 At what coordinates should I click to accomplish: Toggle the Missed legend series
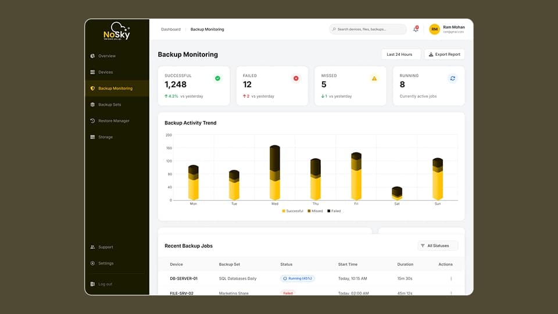pyautogui.click(x=316, y=211)
